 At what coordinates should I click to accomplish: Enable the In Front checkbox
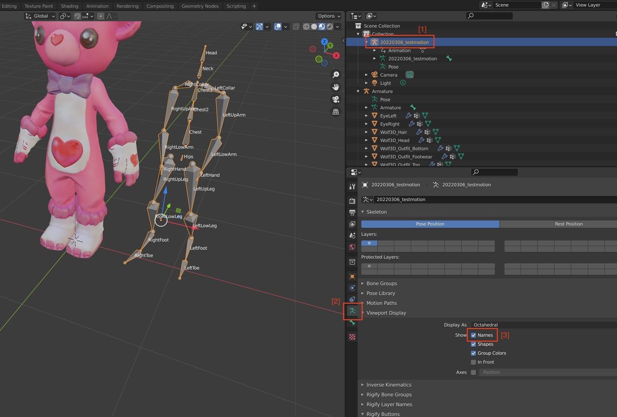[x=474, y=362]
